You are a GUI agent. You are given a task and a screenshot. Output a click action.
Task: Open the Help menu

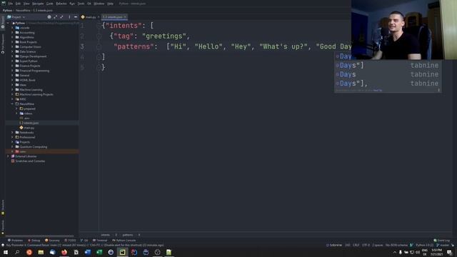pyautogui.click(x=110, y=4)
